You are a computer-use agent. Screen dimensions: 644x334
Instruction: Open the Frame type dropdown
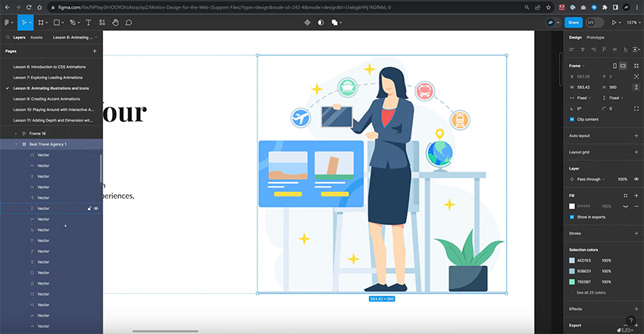point(577,66)
